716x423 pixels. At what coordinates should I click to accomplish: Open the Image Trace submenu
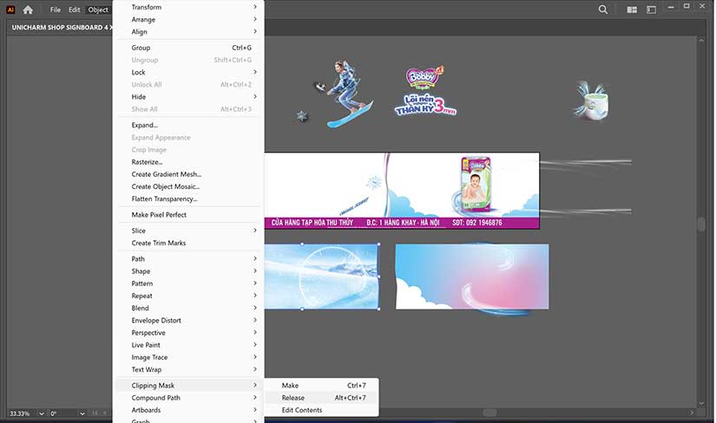tap(188, 357)
